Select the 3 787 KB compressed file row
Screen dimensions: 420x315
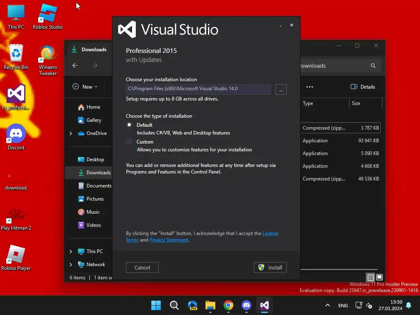(x=340, y=128)
